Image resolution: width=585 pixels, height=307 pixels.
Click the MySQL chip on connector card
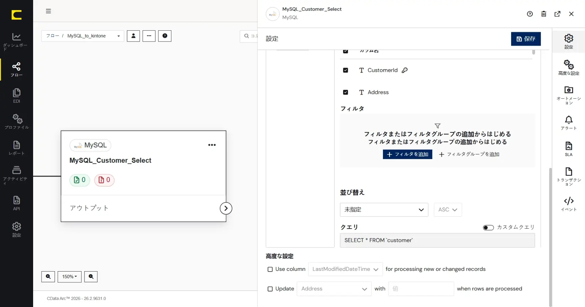pyautogui.click(x=90, y=145)
